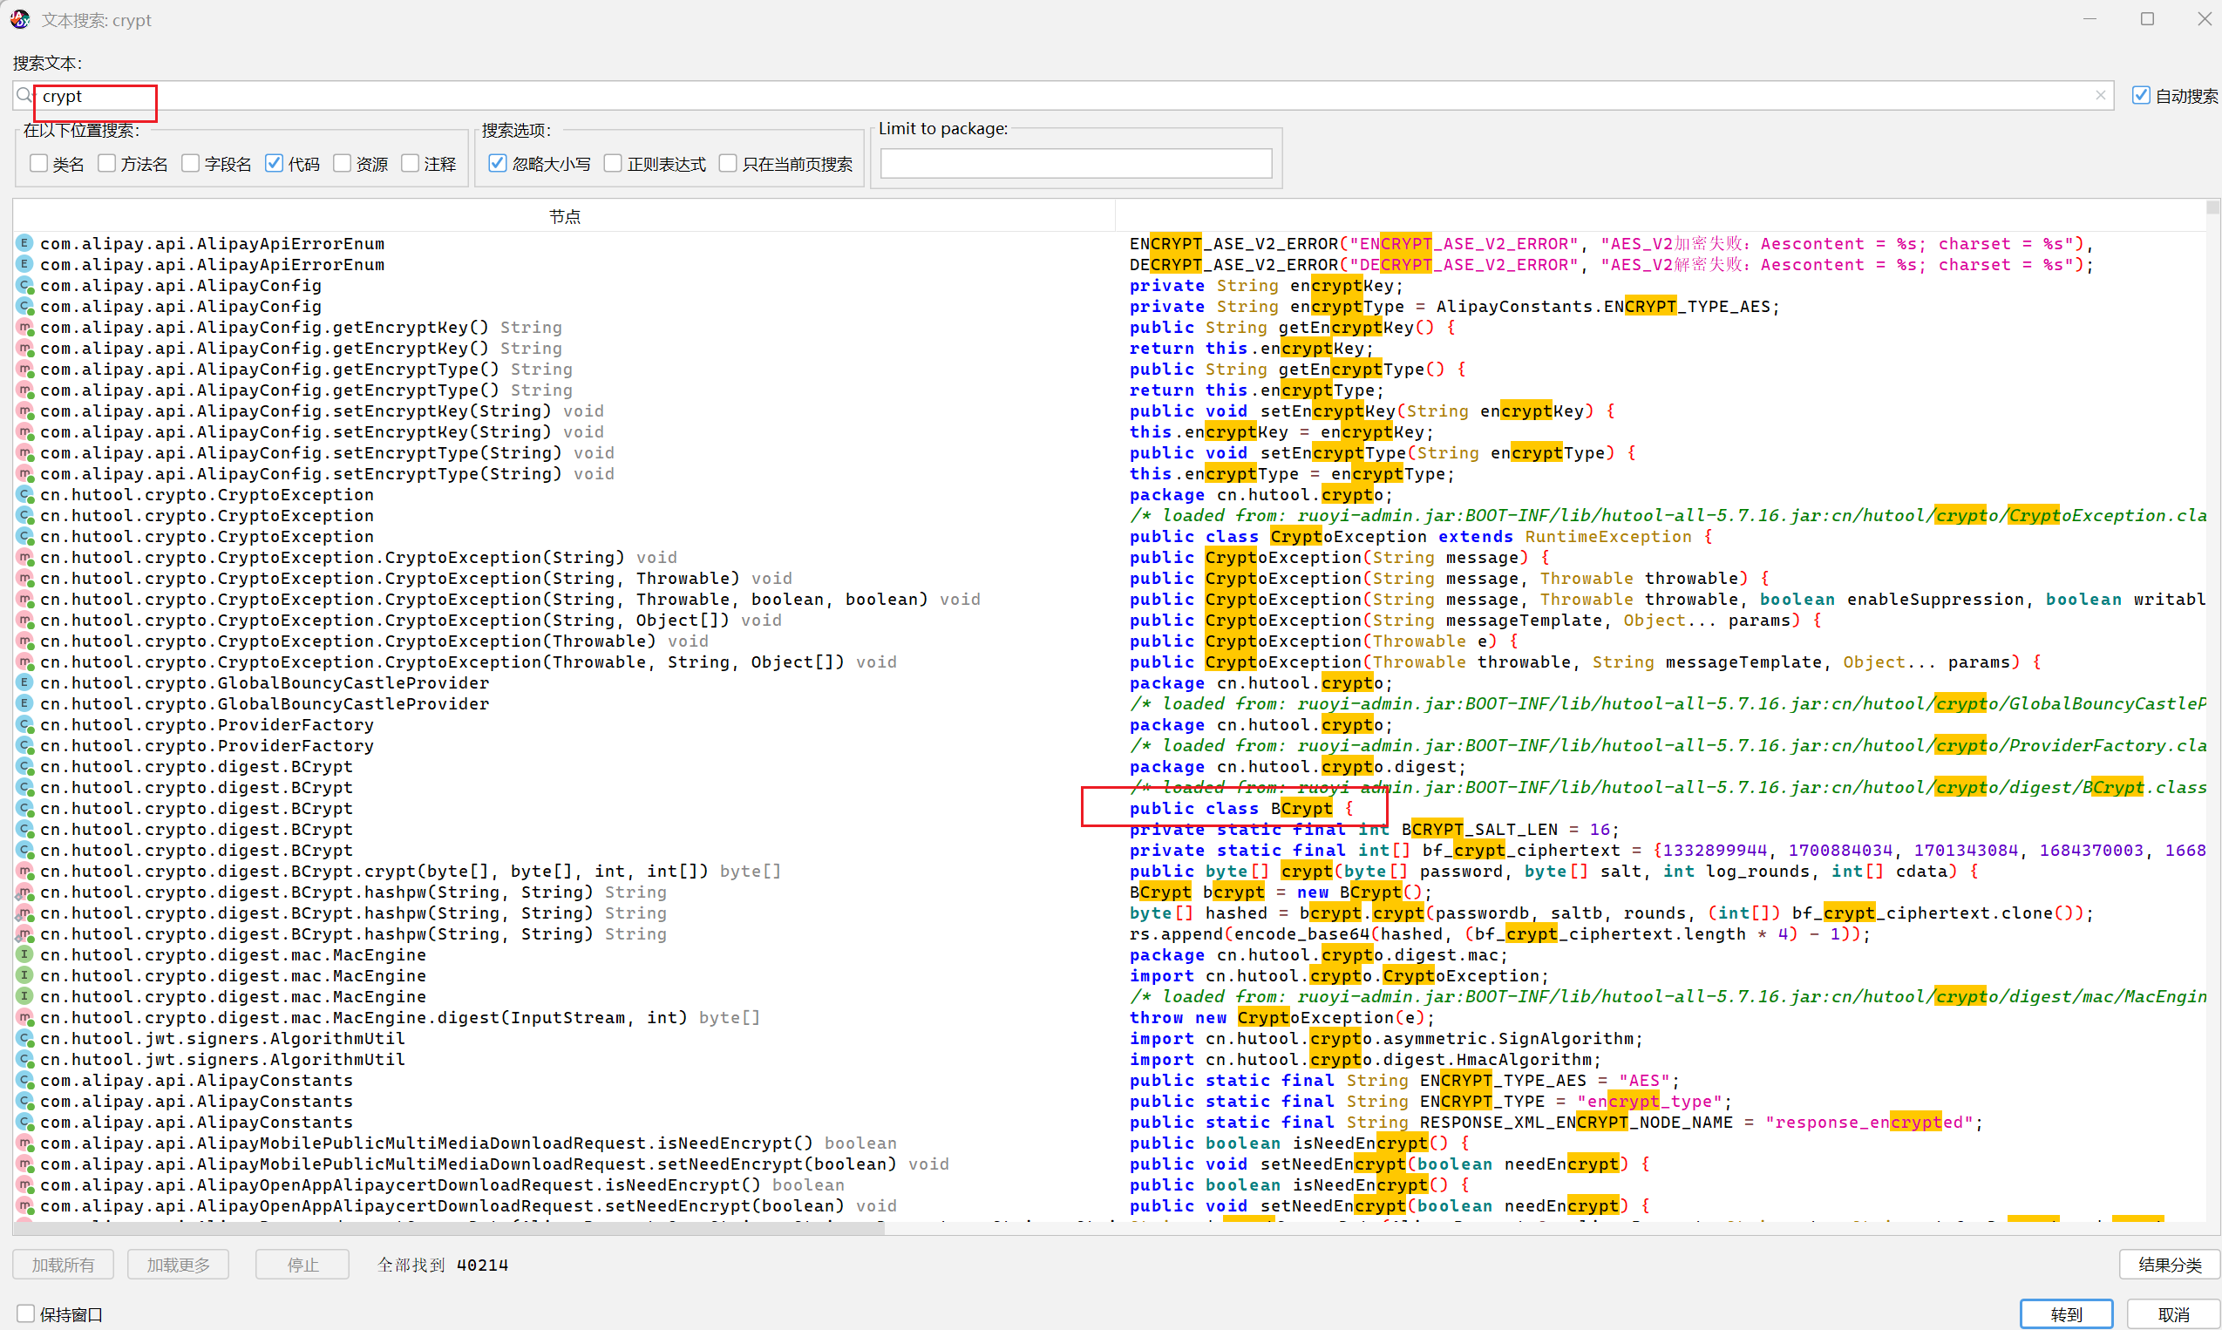Clear the search text with X icon
The image size is (2222, 1330).
tap(2099, 96)
